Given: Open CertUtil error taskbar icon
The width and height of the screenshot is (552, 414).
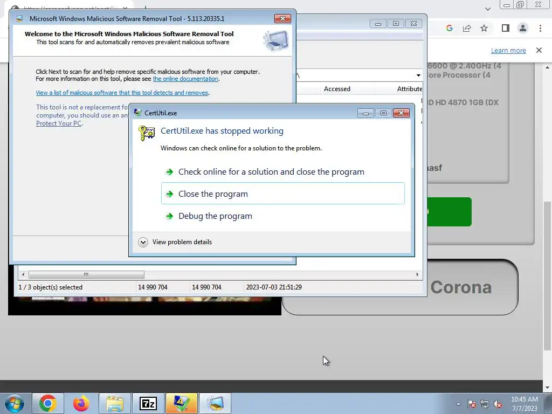Looking at the screenshot, I should (181, 403).
